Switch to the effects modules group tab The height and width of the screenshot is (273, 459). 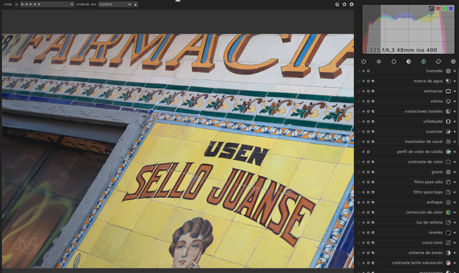click(453, 61)
